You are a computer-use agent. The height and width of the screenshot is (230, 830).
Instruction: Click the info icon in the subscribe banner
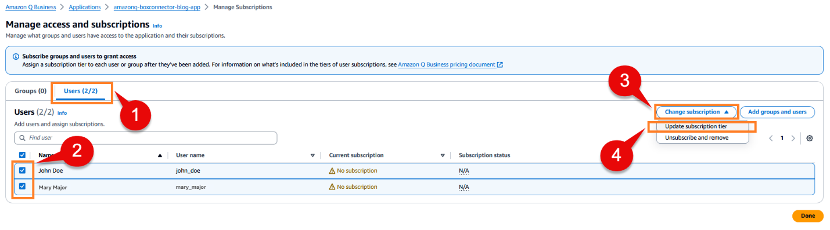[16, 57]
